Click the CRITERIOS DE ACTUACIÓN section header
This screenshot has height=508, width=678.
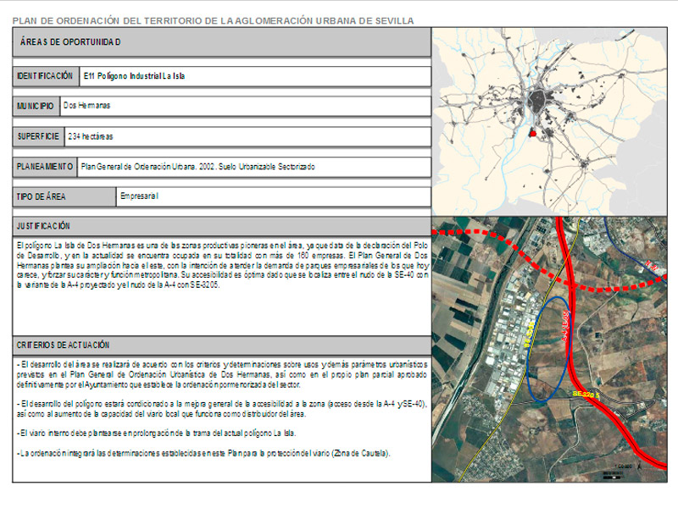(63, 345)
